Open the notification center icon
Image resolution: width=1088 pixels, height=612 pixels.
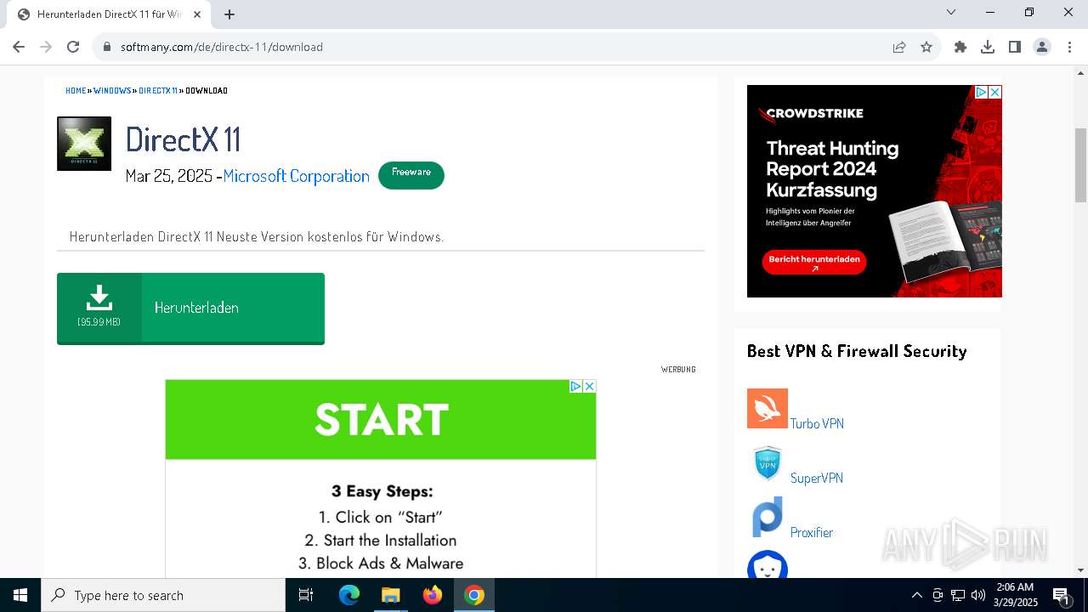pyautogui.click(x=1061, y=595)
